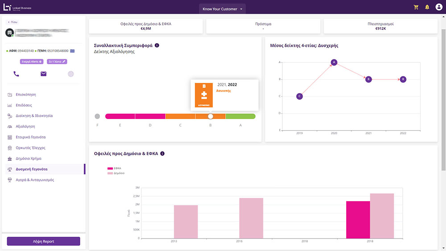Click the Δημόσιο Χρήμα bank icon
Image resolution: width=446 pixels, height=251 pixels.
(x=10, y=159)
